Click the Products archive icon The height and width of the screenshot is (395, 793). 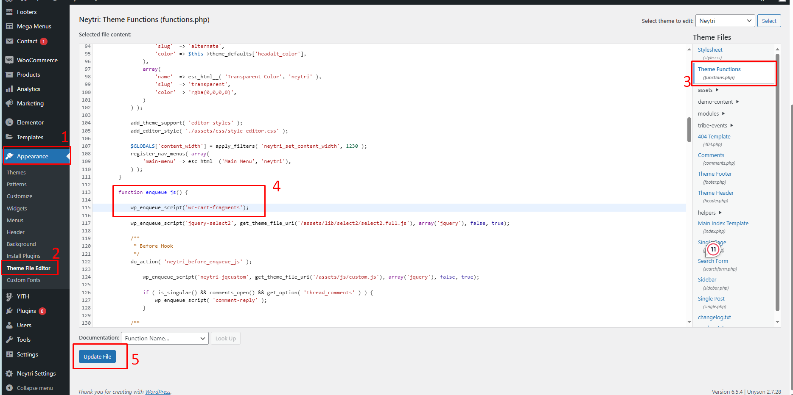pyautogui.click(x=9, y=75)
